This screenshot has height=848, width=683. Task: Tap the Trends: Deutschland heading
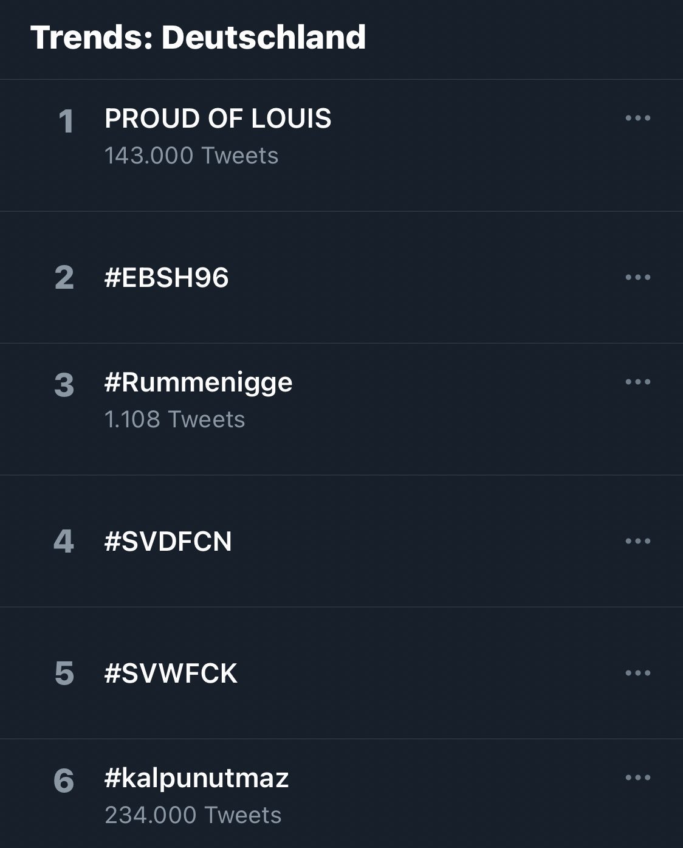(x=198, y=37)
